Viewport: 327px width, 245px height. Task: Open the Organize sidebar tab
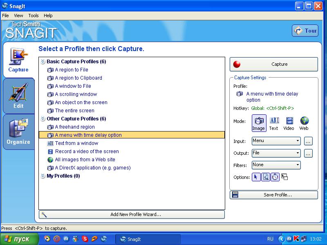pyautogui.click(x=18, y=131)
